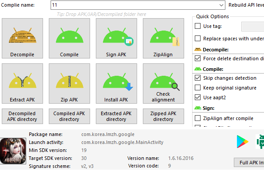Screen dimensions: 264x171
Task: Enable Keep original signature checkbox
Action: [197, 88]
